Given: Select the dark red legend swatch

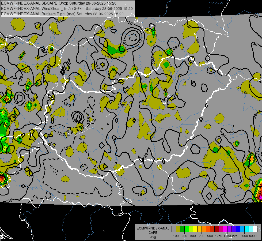Looking at the screenshot, I should pos(217,229).
